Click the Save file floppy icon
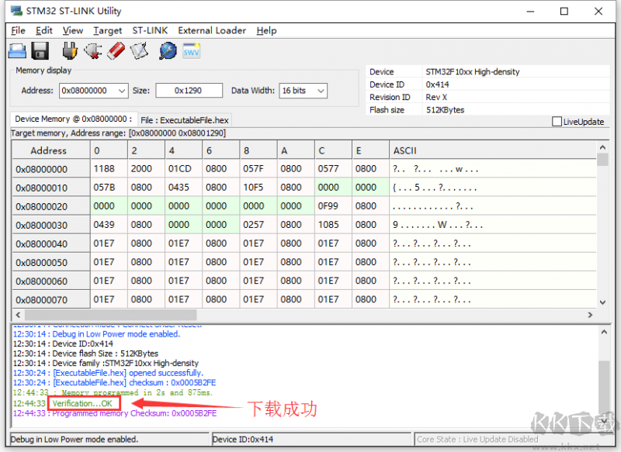 pyautogui.click(x=40, y=51)
